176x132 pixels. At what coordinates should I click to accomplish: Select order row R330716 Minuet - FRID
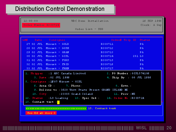click(85, 64)
